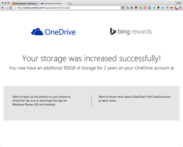Click the additional 100GB storage text
Viewport: 183px width, 147px height.
click(91, 68)
